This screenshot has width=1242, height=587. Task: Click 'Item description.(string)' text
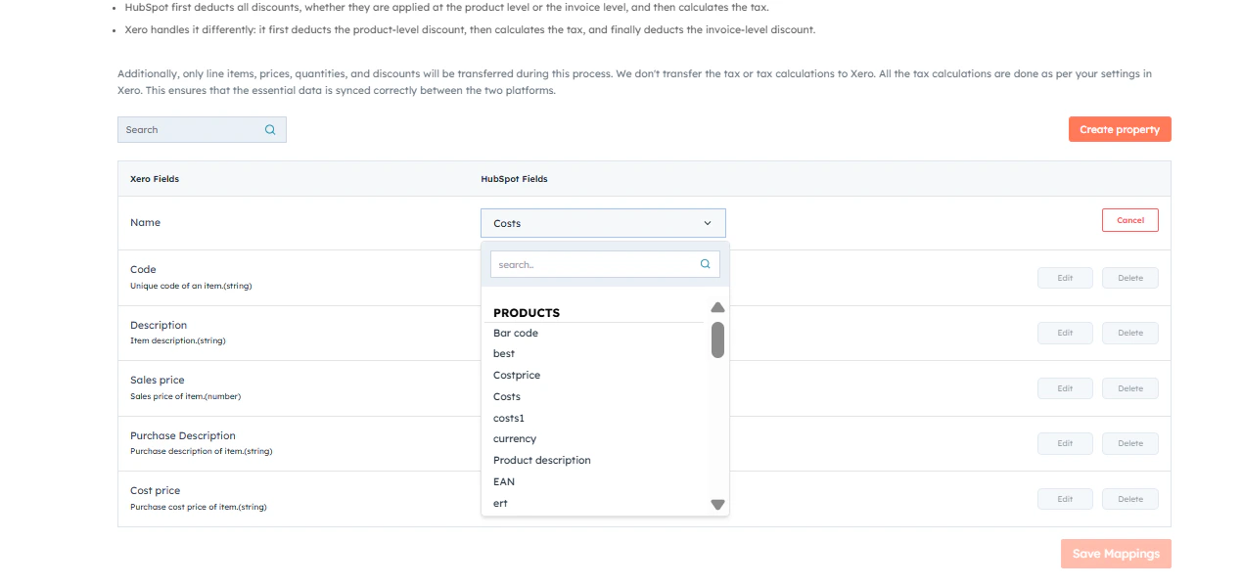tap(178, 340)
